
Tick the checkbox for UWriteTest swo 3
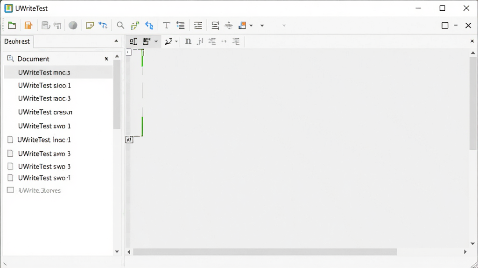(10, 166)
